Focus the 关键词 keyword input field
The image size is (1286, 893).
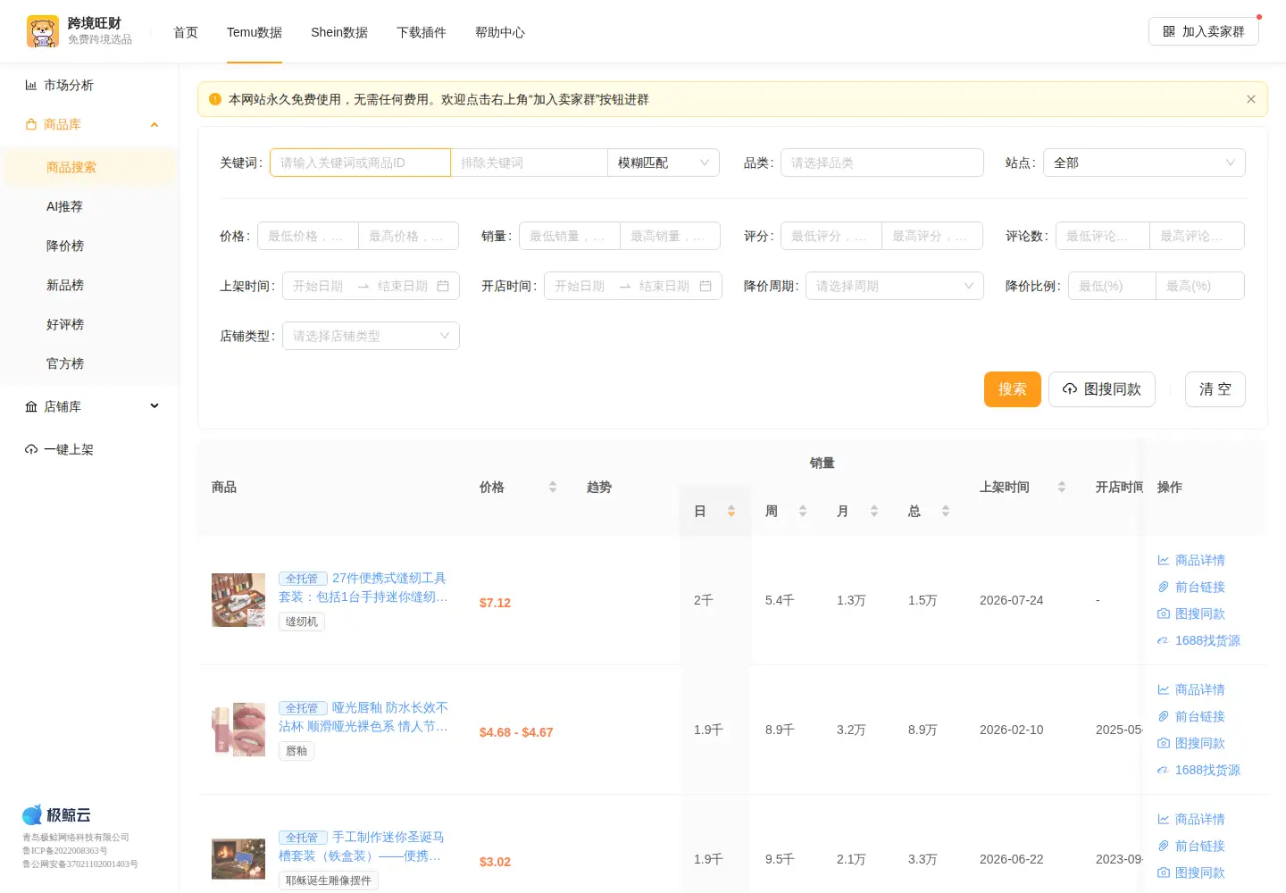point(360,163)
